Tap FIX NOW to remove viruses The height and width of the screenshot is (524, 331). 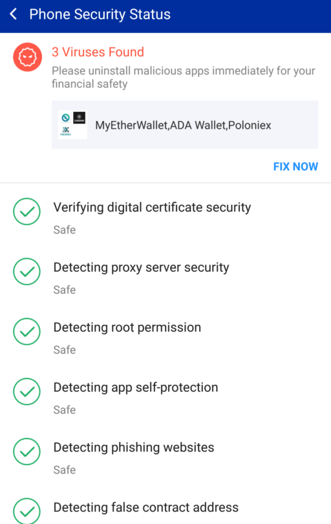[x=295, y=166]
